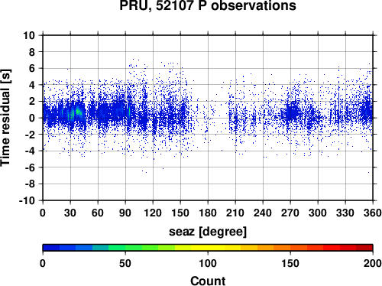Click the dense data cluster near azimuth 270
This screenshot has width=382, height=286.
292,112
